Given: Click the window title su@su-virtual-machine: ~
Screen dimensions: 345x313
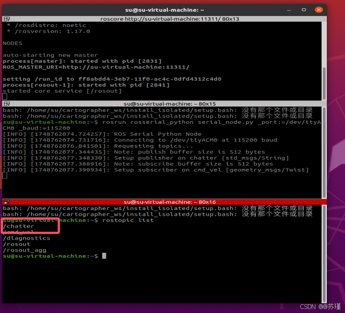Looking at the screenshot, I should [x=165, y=10].
